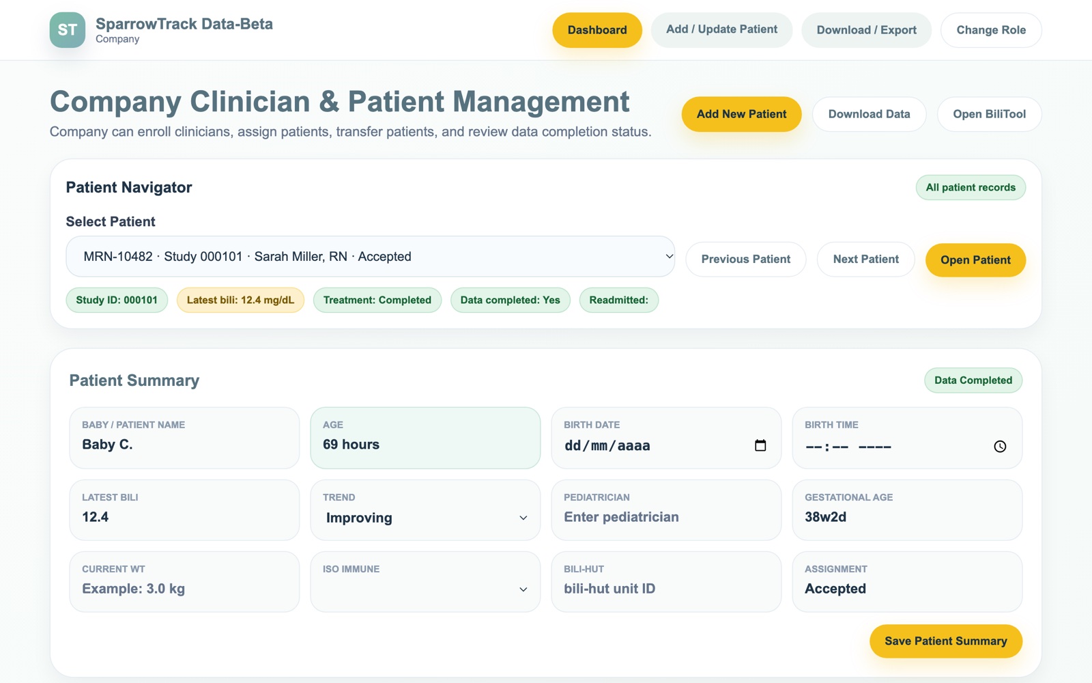
Task: Focus the Birth Time input
Action: point(907,438)
